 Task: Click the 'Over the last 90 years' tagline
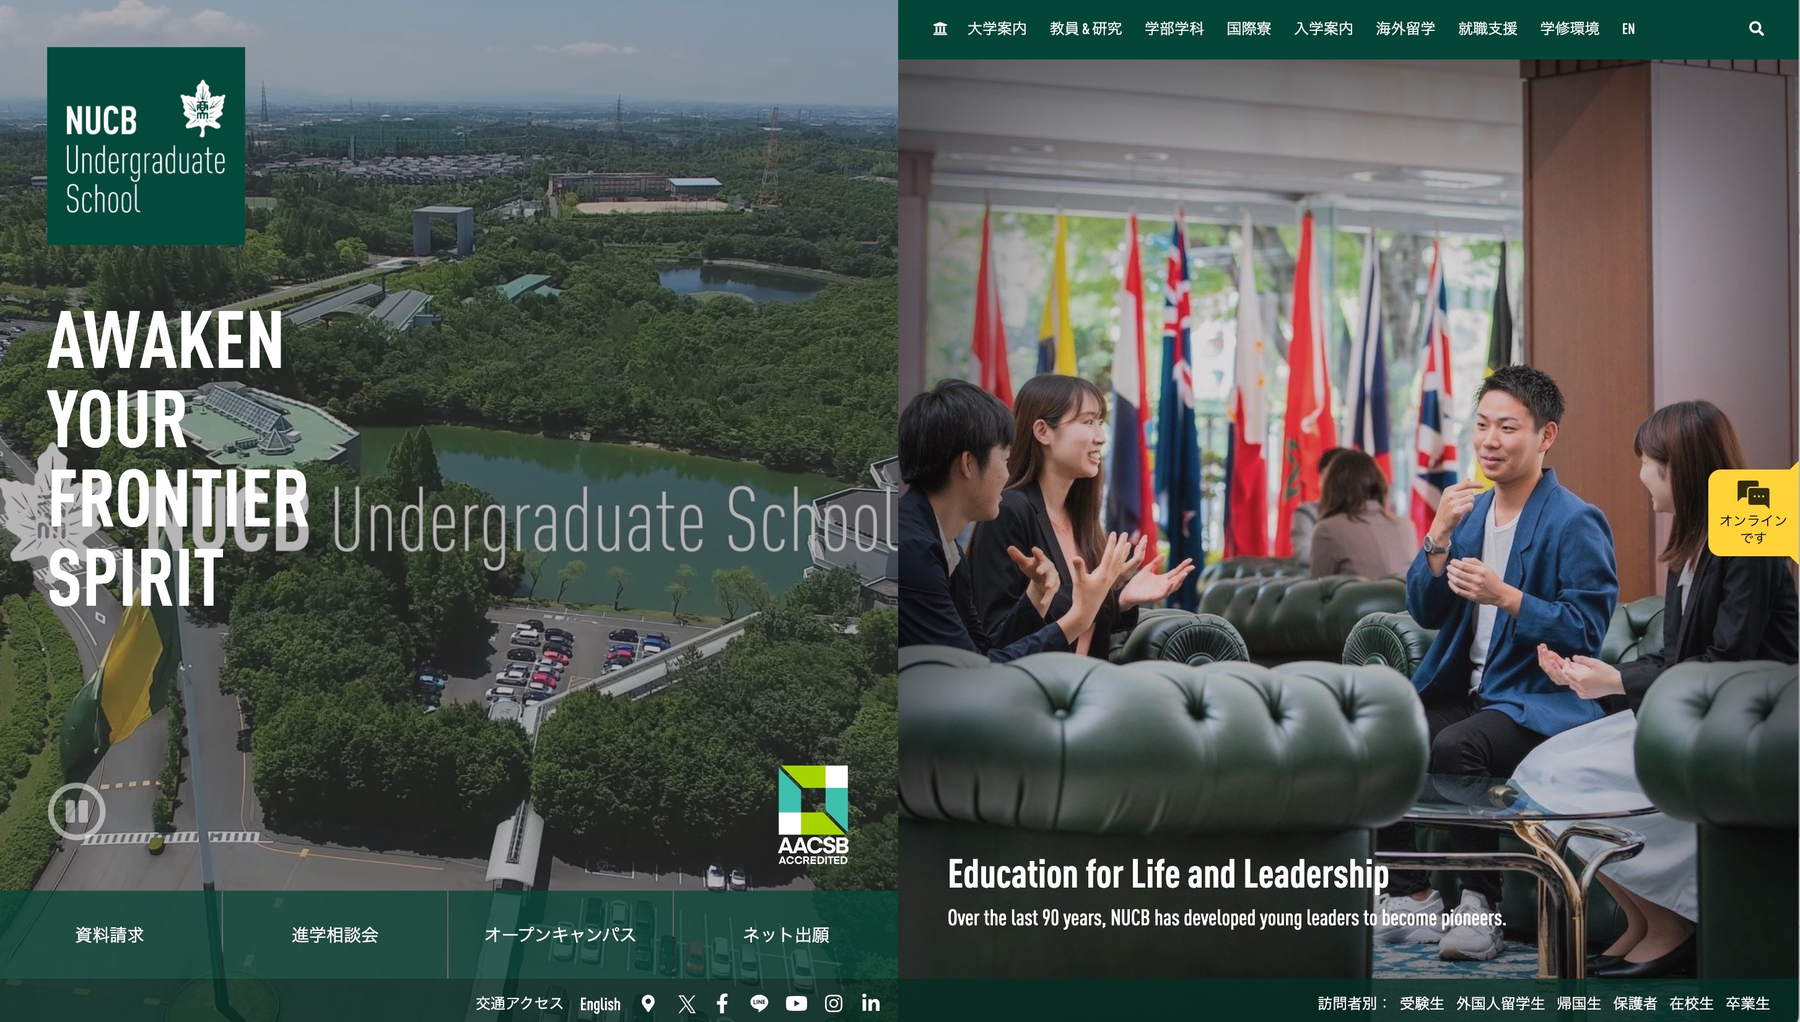coord(1226,918)
